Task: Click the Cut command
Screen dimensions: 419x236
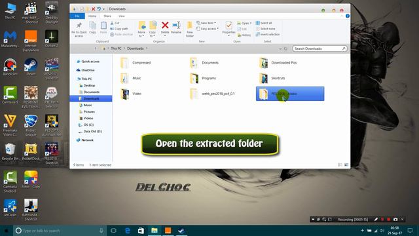Action: (115, 23)
